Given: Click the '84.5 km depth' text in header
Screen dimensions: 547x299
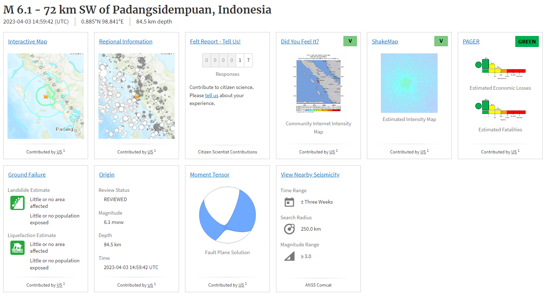Looking at the screenshot, I should pyautogui.click(x=154, y=22).
